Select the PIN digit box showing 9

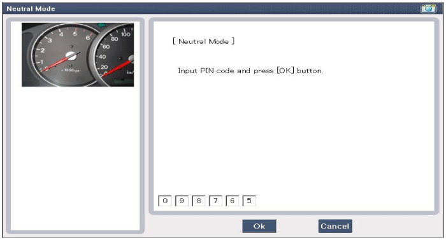pos(182,201)
